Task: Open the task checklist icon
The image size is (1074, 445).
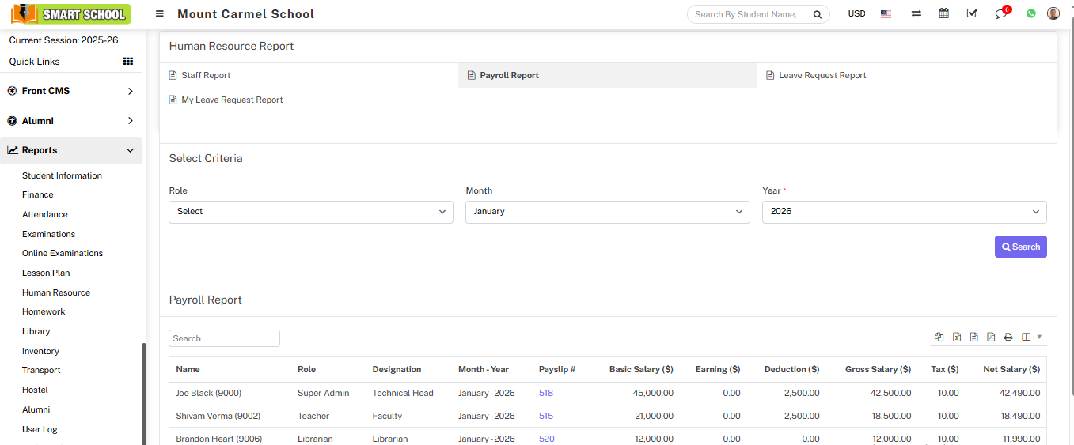Action: pyautogui.click(x=972, y=13)
